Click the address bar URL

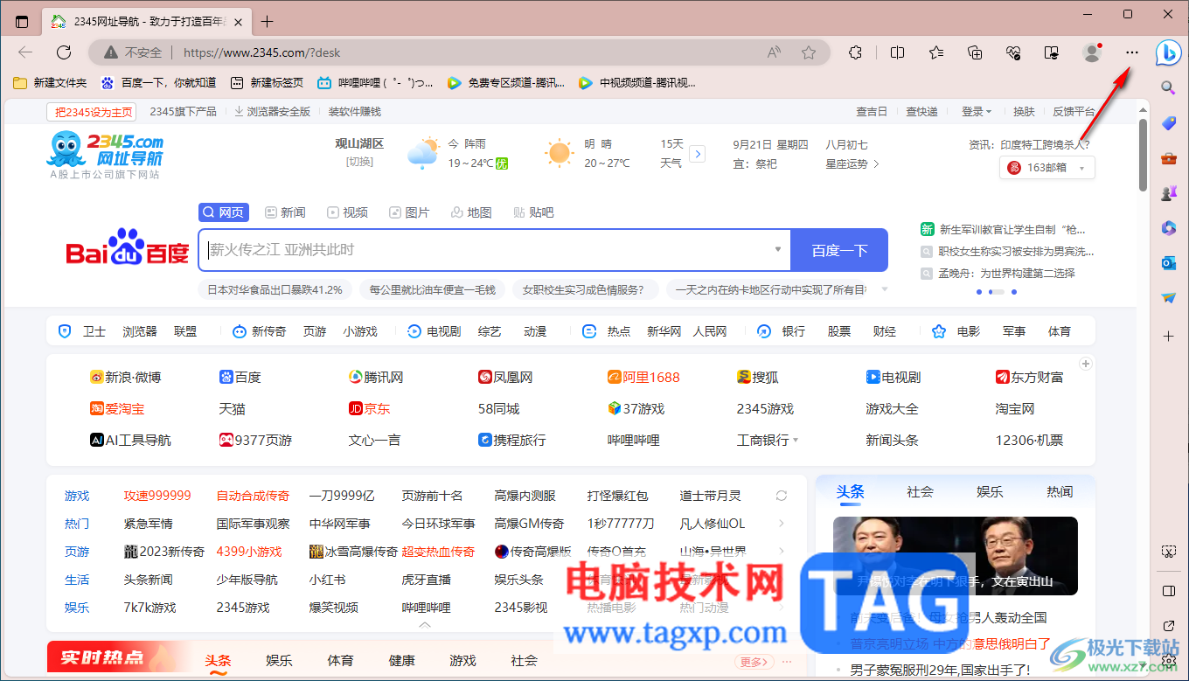pyautogui.click(x=262, y=52)
